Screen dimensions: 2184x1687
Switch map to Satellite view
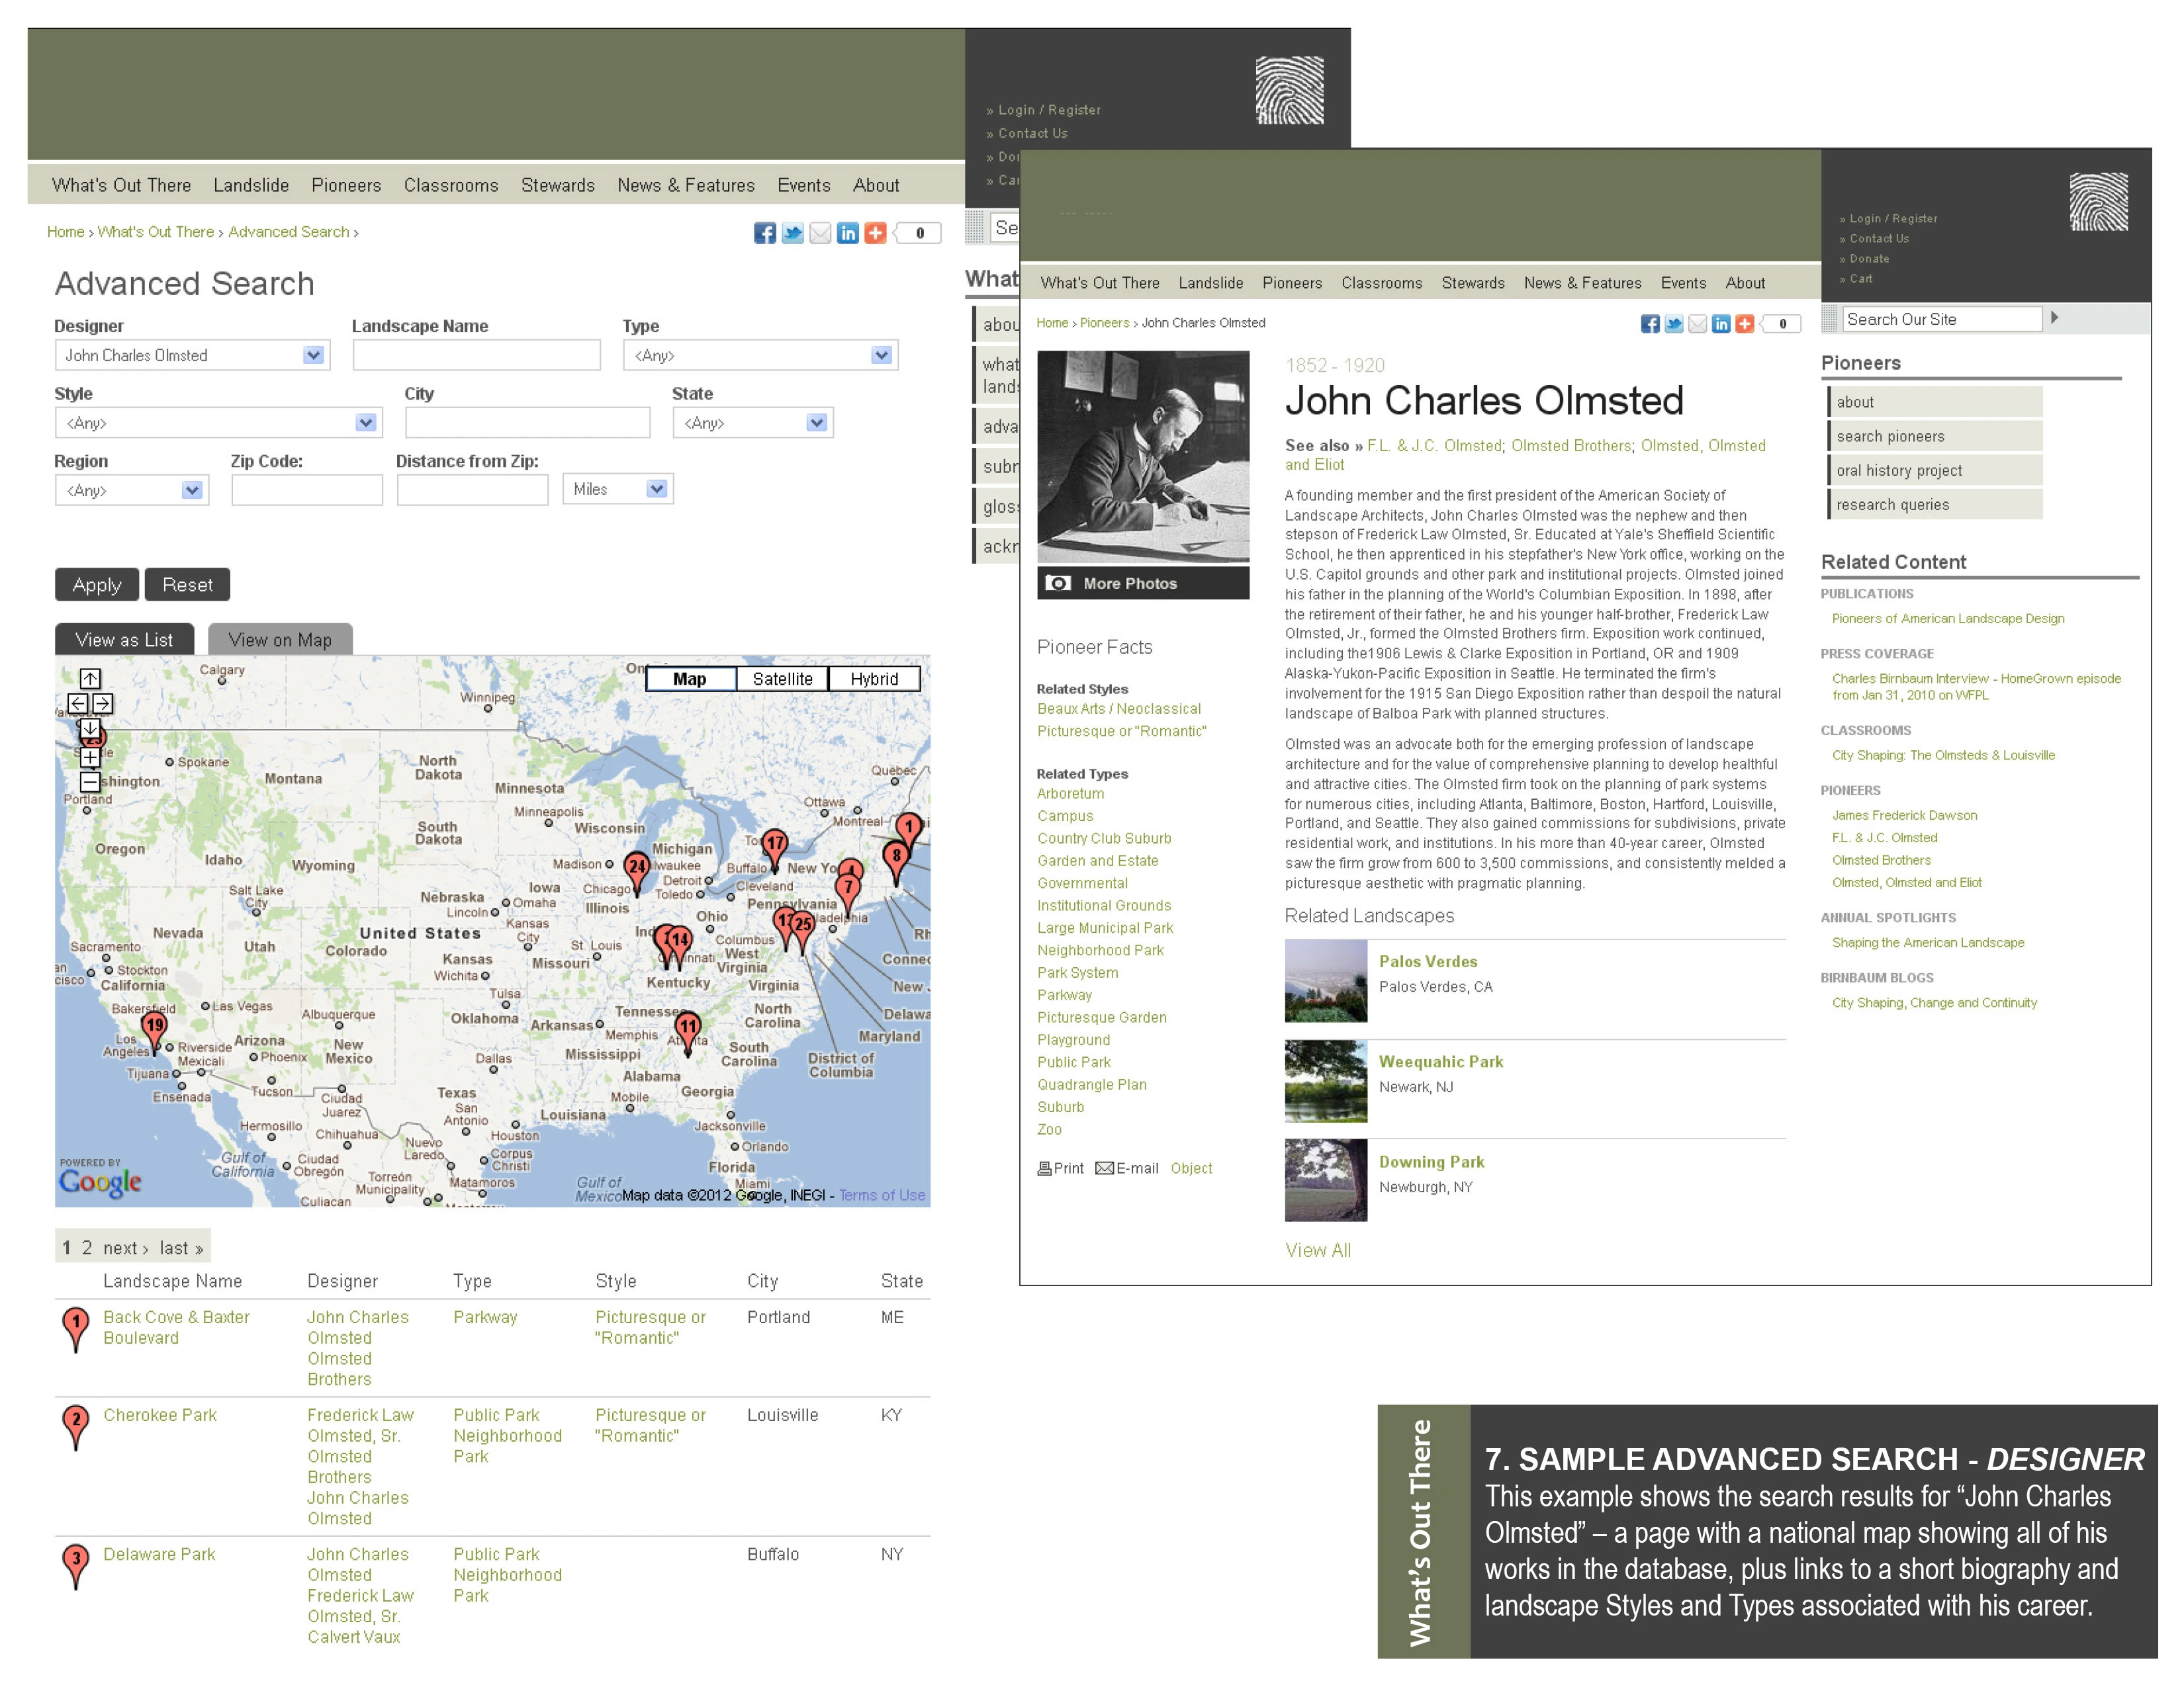[x=782, y=679]
